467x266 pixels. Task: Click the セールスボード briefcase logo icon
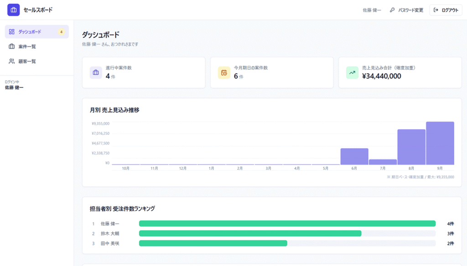(13, 10)
